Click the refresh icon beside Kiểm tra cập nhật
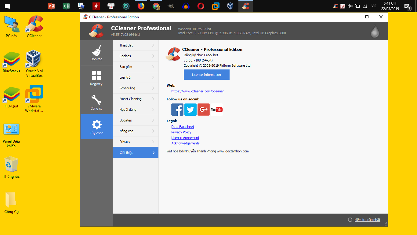This screenshot has height=235, width=417. tap(350, 220)
